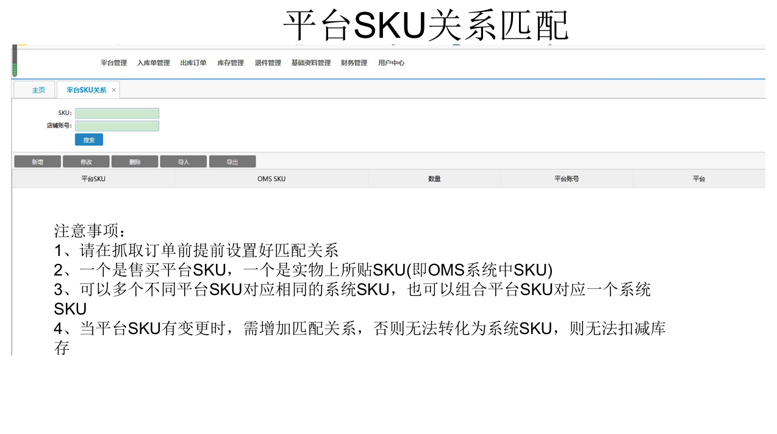Click the 新增 button
This screenshot has width=777, height=434.
[x=37, y=162]
